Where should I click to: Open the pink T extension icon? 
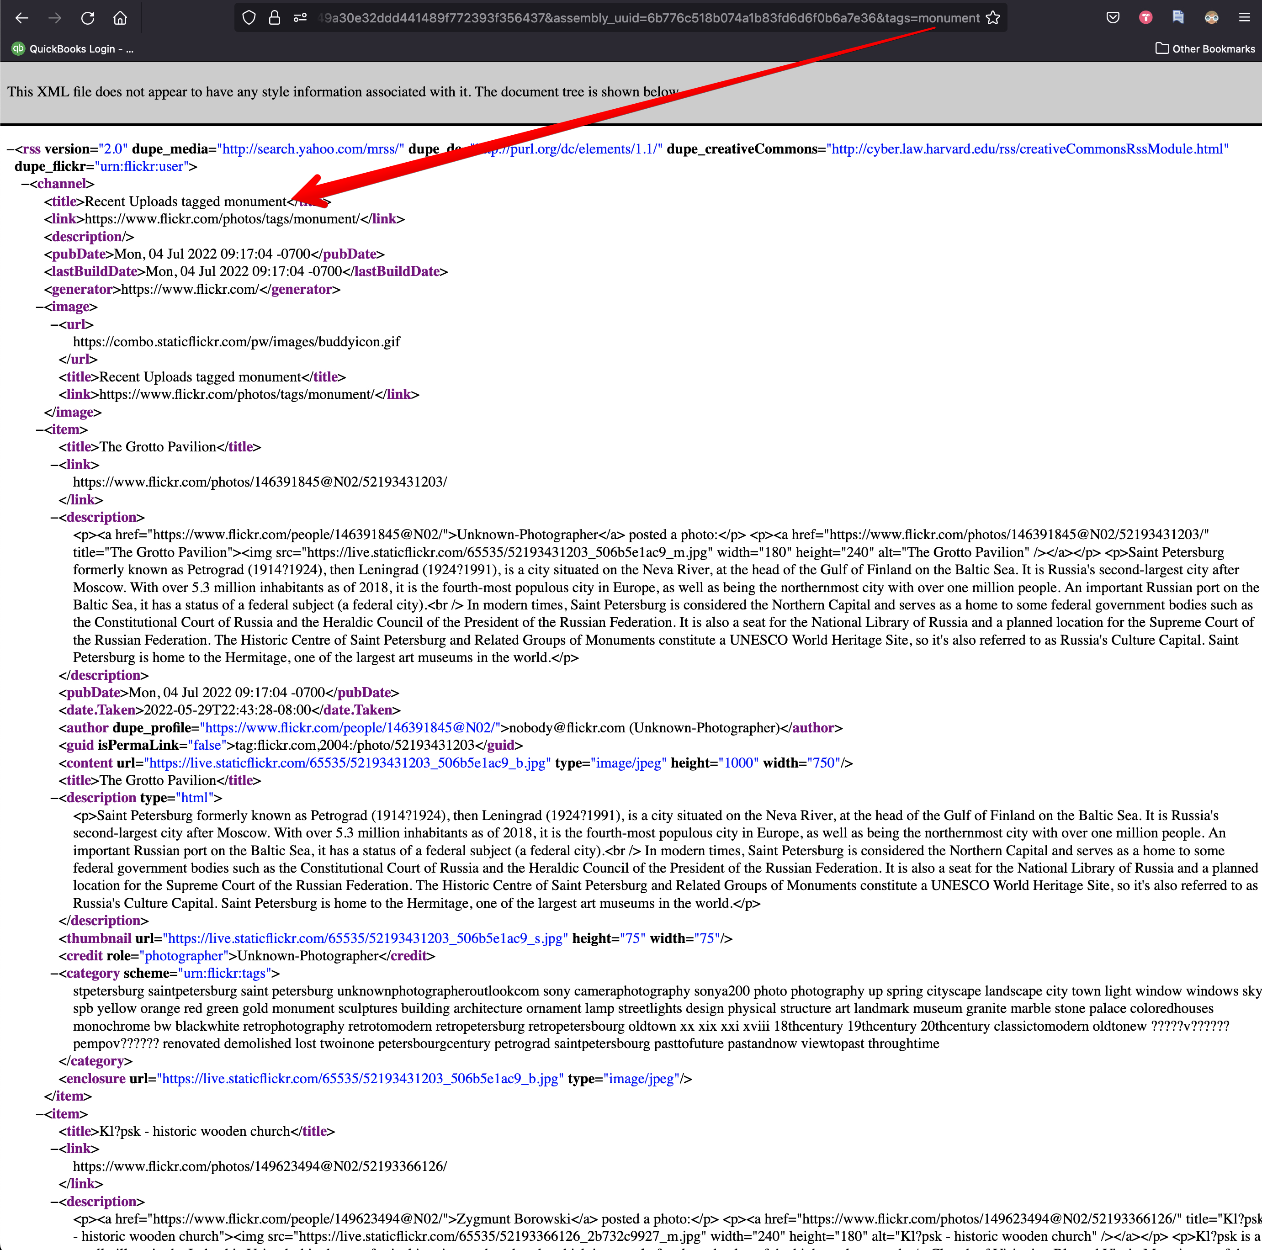(1145, 18)
